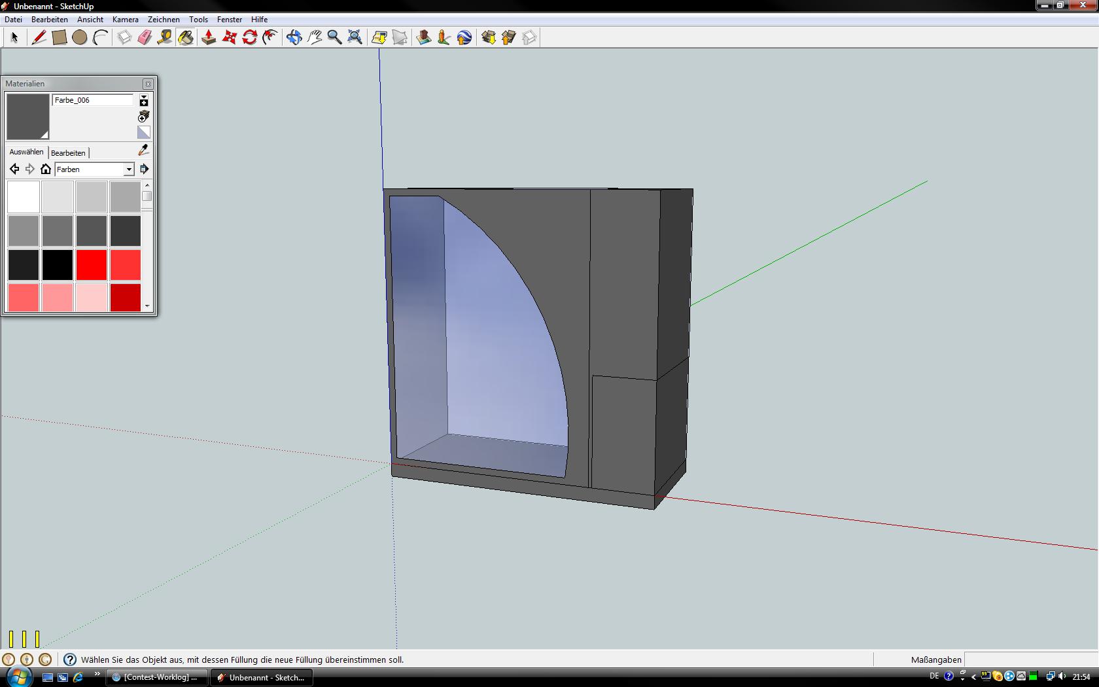Set the default material swatch
1099x687 pixels.
(144, 133)
